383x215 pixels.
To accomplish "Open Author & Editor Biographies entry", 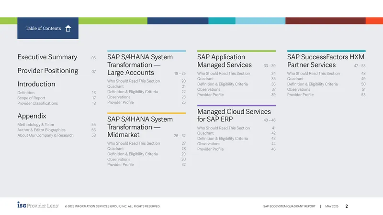I will (41, 130).
